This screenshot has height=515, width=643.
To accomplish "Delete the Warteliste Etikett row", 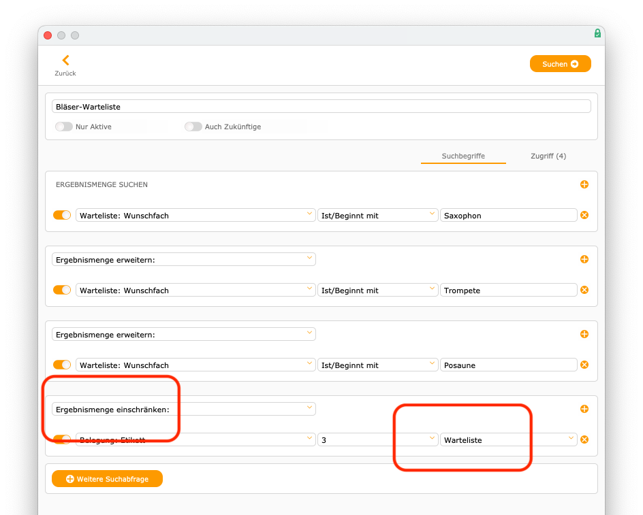I will (584, 439).
